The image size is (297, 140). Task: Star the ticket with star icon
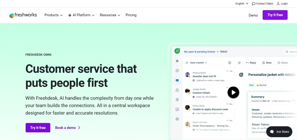239,63
